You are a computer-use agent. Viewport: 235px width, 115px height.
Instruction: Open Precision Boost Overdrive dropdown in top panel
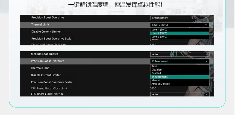pos(180,18)
